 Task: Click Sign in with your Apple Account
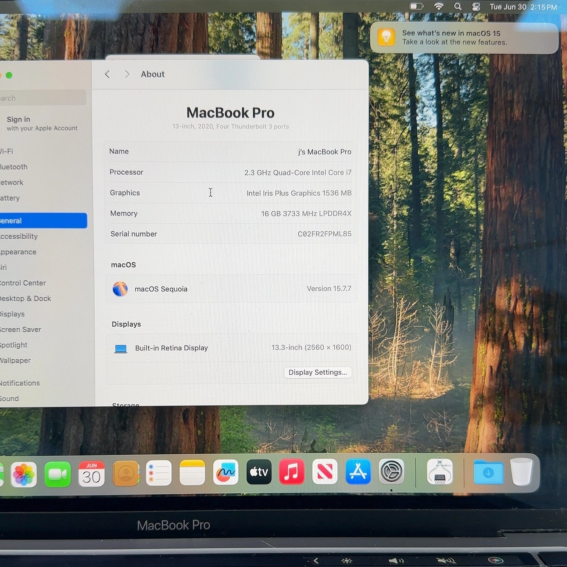(42, 124)
